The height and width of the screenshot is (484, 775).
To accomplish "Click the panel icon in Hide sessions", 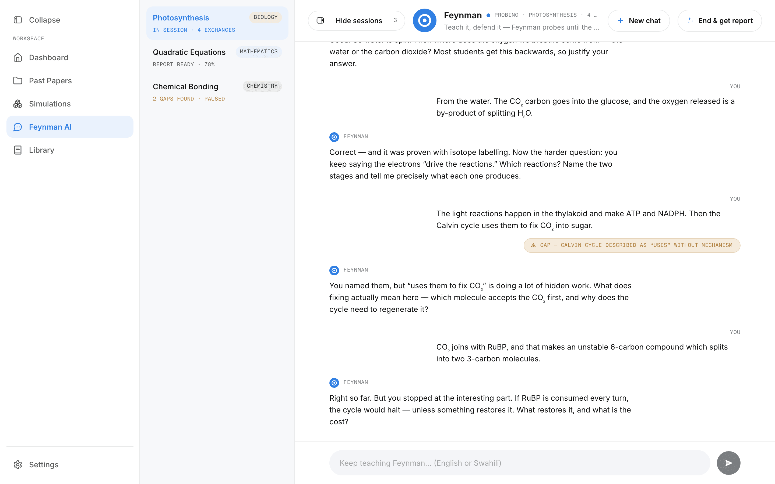I will pyautogui.click(x=320, y=20).
